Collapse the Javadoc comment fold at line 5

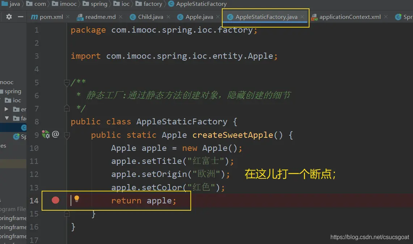(67, 83)
